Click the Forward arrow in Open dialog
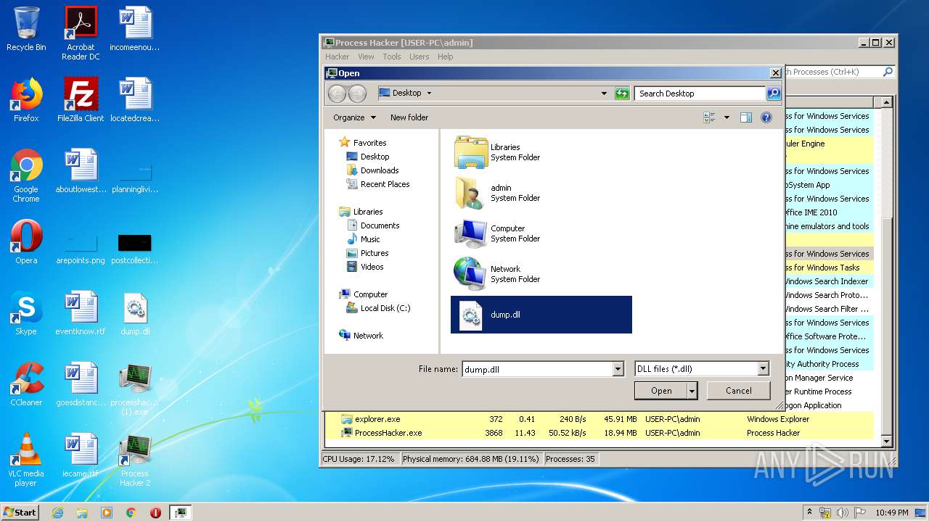This screenshot has height=522, width=929. (357, 93)
